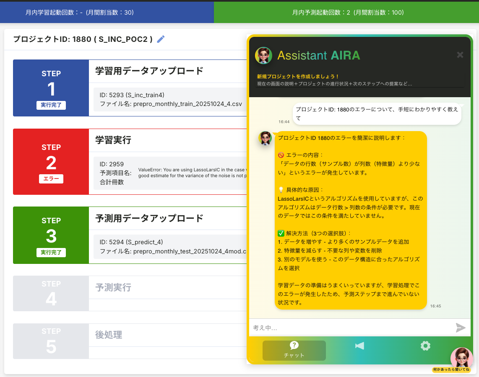The image size is (479, 377).
Task: Click the send arrow icon in chat
Action: (461, 328)
